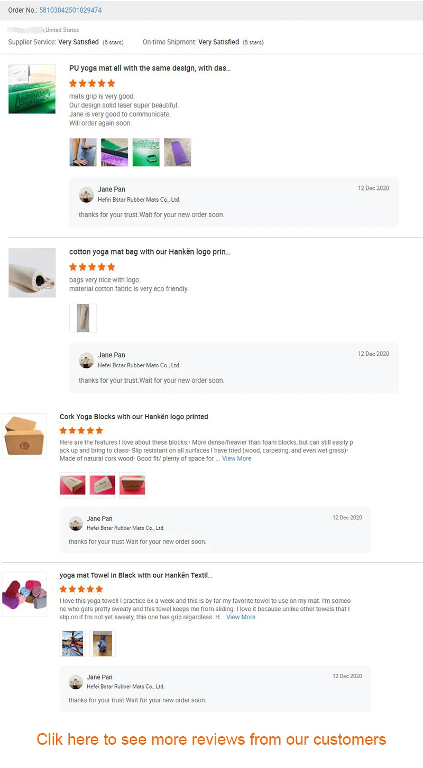Viewport: 423px width, 768px height.
Task: Expand cork blocks review with View More
Action: pos(237,459)
